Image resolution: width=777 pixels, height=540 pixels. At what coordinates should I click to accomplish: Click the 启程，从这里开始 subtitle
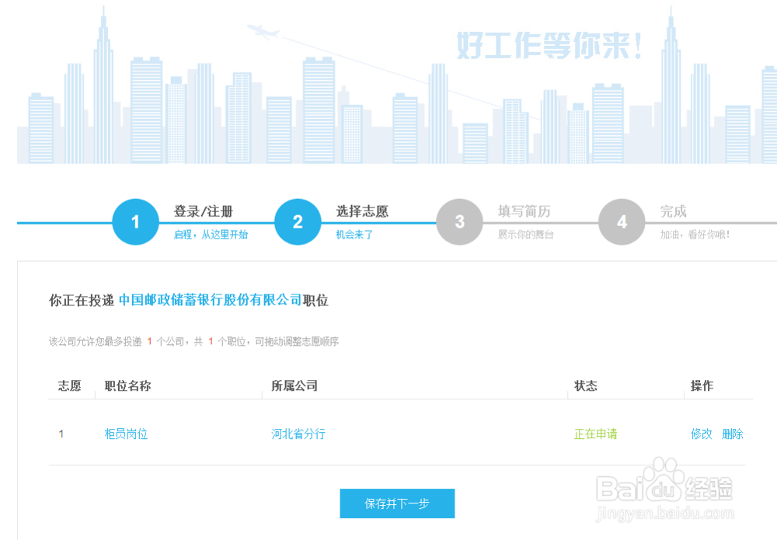click(x=211, y=235)
